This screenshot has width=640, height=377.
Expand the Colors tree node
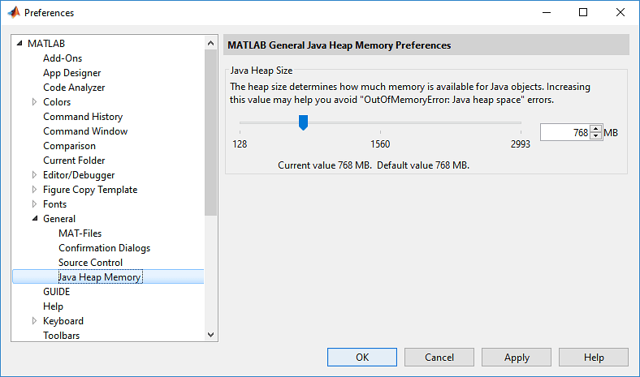click(x=34, y=102)
